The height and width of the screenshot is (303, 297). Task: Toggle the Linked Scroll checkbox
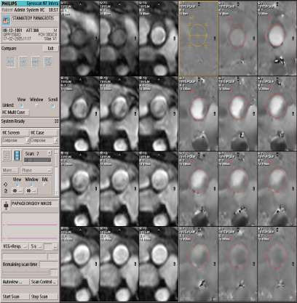coord(53,105)
